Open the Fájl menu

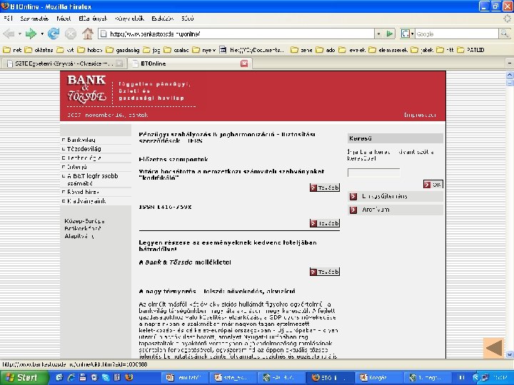click(x=9, y=19)
